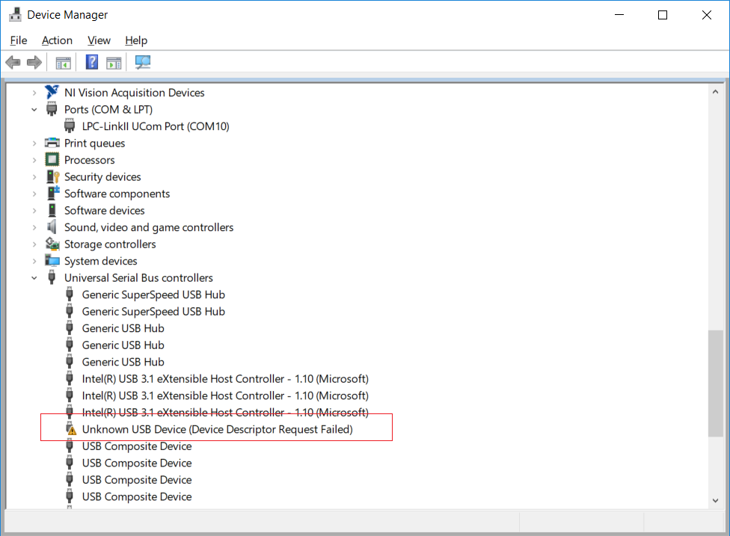This screenshot has height=536, width=730.
Task: Click the Processors chip icon
Action: coord(52,159)
